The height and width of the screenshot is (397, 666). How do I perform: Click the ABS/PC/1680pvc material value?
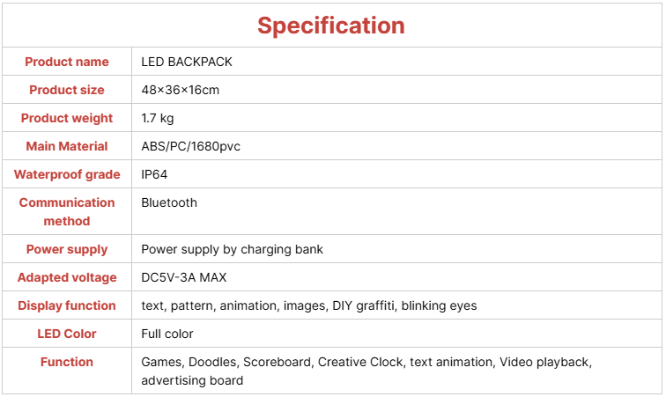click(190, 146)
